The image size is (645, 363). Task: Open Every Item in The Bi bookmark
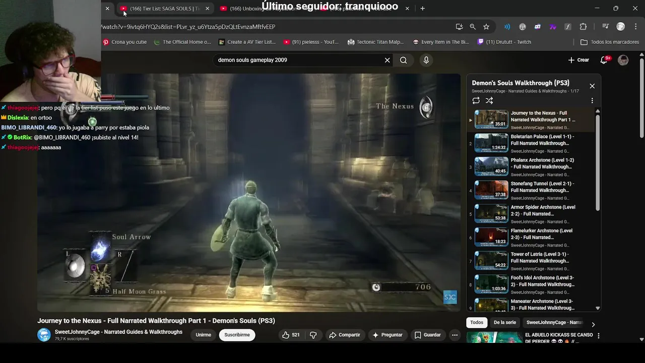441,42
